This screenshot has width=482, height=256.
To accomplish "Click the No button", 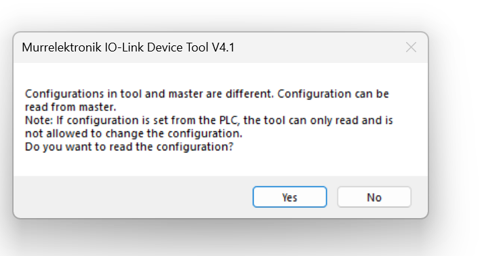I will (374, 197).
